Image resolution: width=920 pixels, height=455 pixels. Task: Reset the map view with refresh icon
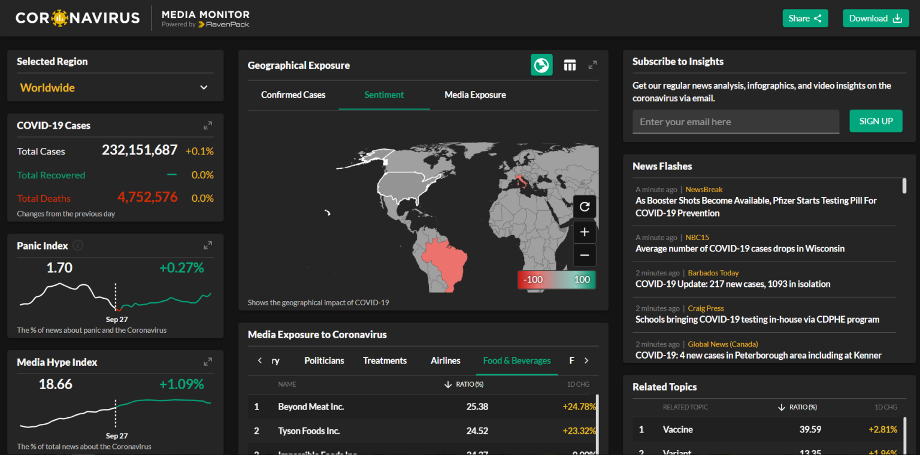tap(585, 207)
